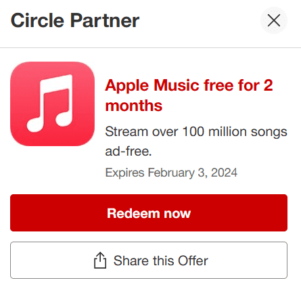
Task: Open the Apple Music free offer title
Action: pyautogui.click(x=189, y=95)
